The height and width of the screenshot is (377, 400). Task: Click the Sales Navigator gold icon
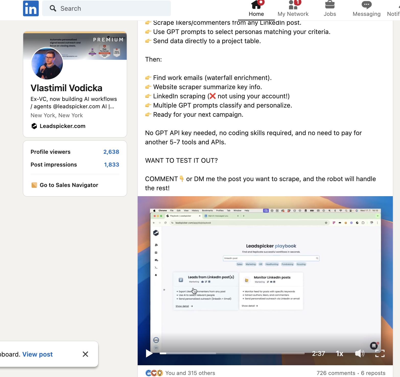(x=34, y=185)
